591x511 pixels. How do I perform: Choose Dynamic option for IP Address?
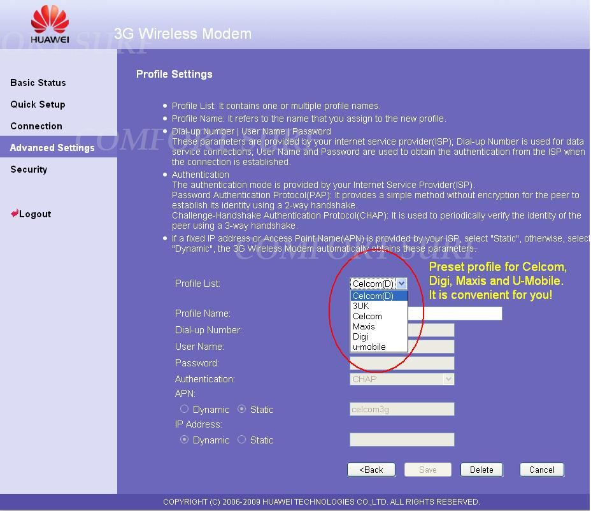[x=185, y=440]
